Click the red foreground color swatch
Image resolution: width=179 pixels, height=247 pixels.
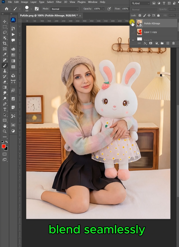[4, 146]
